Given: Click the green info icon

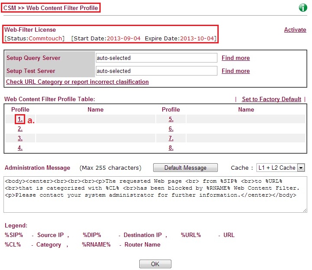Looking at the screenshot, I should click(x=302, y=8).
